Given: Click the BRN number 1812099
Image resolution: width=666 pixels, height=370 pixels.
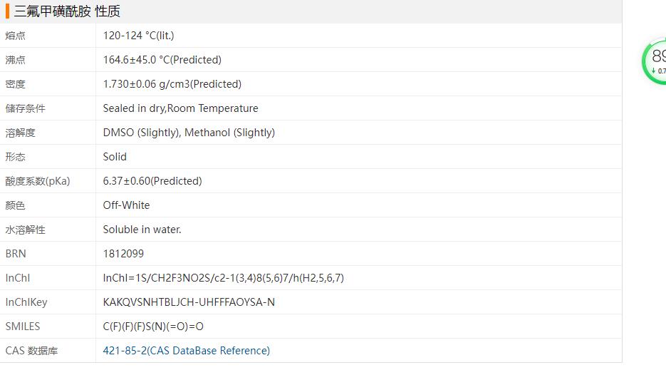Looking at the screenshot, I should click(x=123, y=254).
